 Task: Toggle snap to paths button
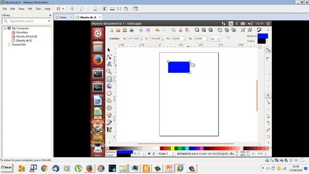268,102
